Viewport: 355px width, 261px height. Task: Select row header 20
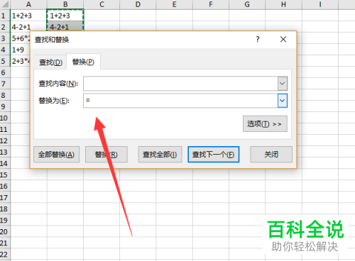pos(5,231)
